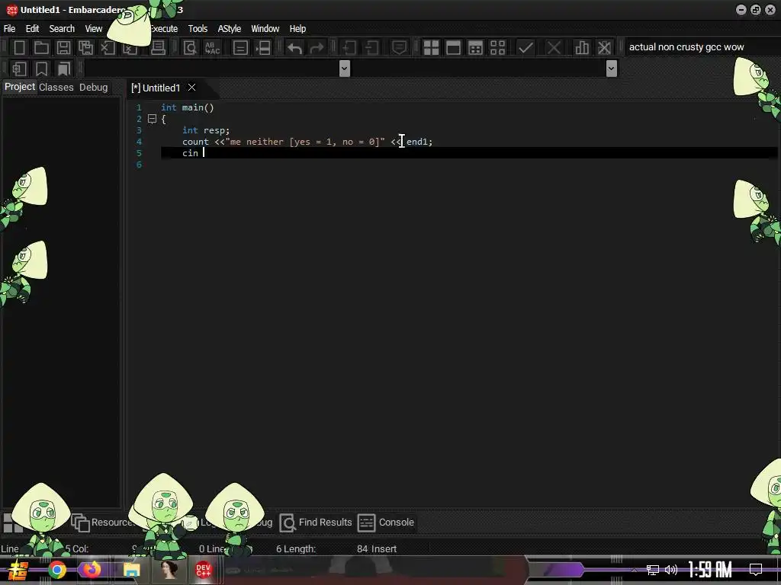The height and width of the screenshot is (585, 781).
Task: Open the Resources bottom tab
Action: point(102,523)
